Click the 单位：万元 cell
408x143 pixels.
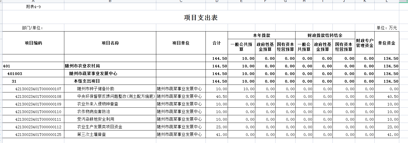(387, 28)
